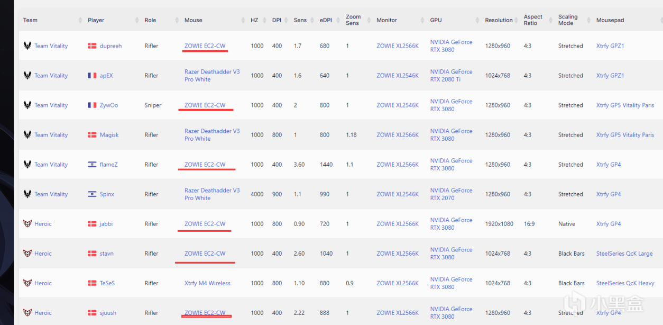Click Israel flag next to flameZ
This screenshot has width=663, height=325.
92,165
